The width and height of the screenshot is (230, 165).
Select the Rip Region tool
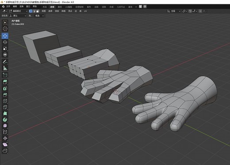pos(5,151)
